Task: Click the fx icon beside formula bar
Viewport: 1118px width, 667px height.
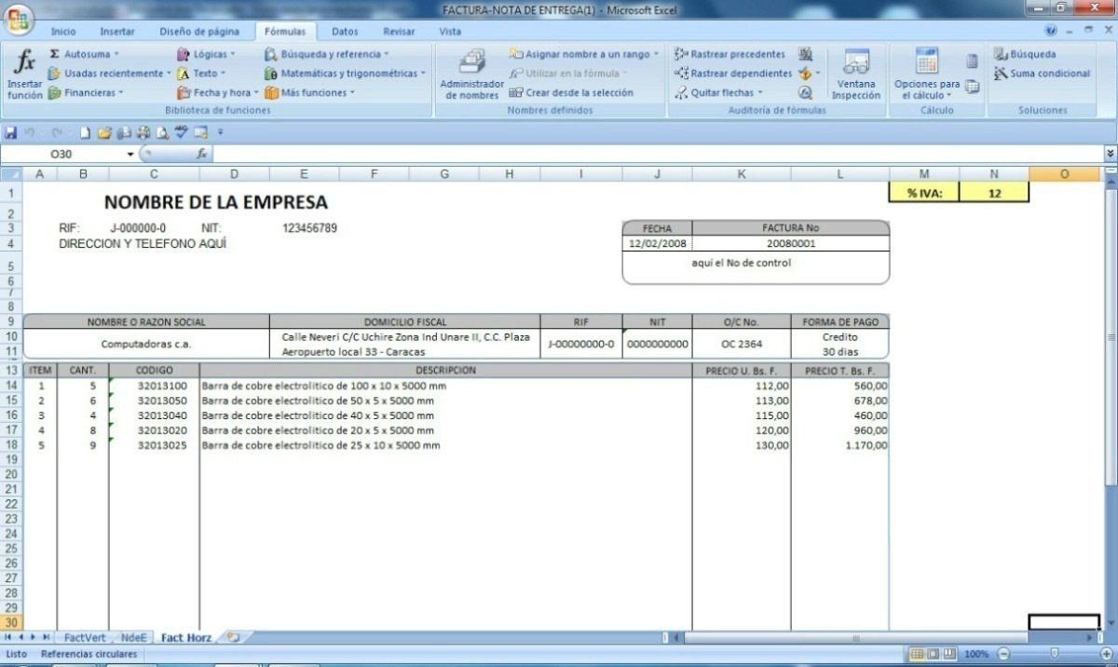Action: point(202,154)
